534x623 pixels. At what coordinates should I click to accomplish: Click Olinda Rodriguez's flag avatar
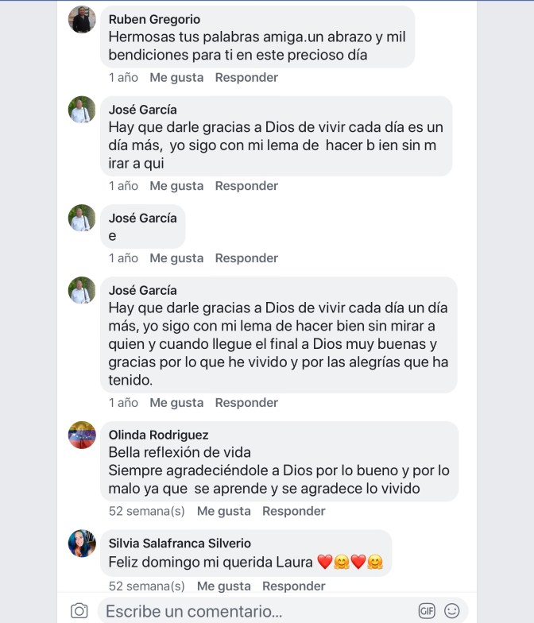click(82, 435)
